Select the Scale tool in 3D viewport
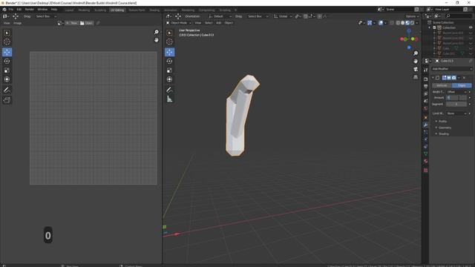This screenshot has width=475, height=267. click(170, 70)
